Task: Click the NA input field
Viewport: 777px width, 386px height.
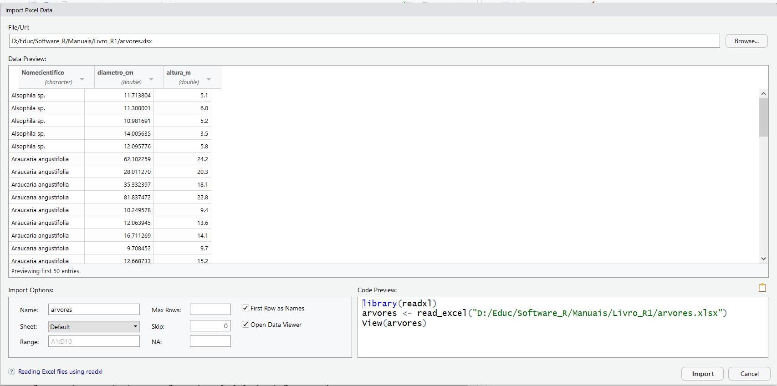Action: (210, 341)
